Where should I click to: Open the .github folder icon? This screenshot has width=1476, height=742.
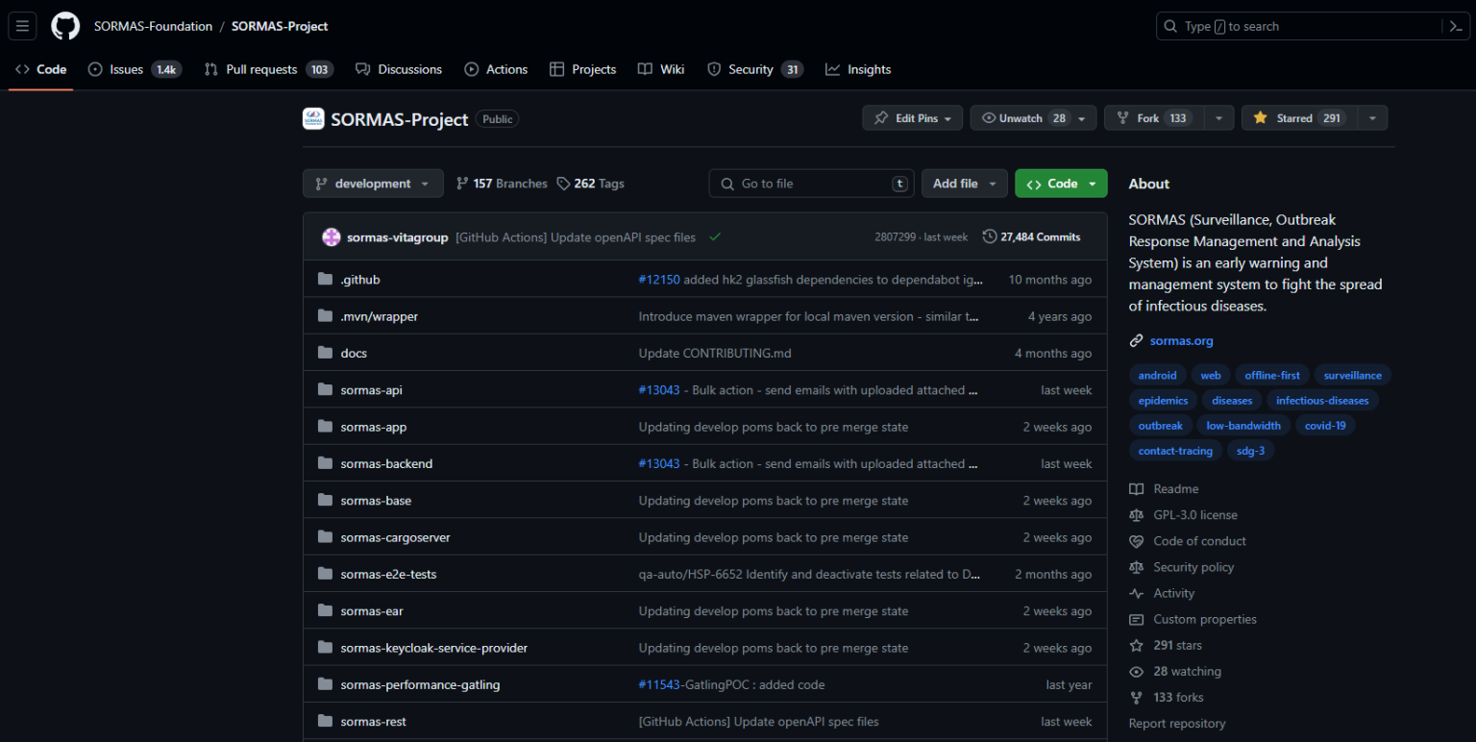[x=325, y=280]
